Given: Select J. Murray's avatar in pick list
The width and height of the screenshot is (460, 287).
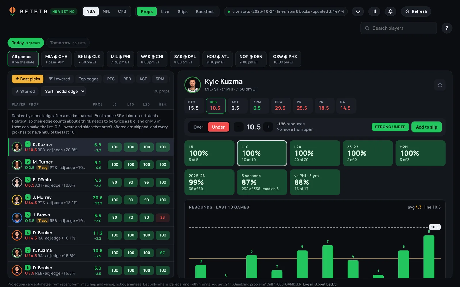Looking at the screenshot, I should (17, 200).
